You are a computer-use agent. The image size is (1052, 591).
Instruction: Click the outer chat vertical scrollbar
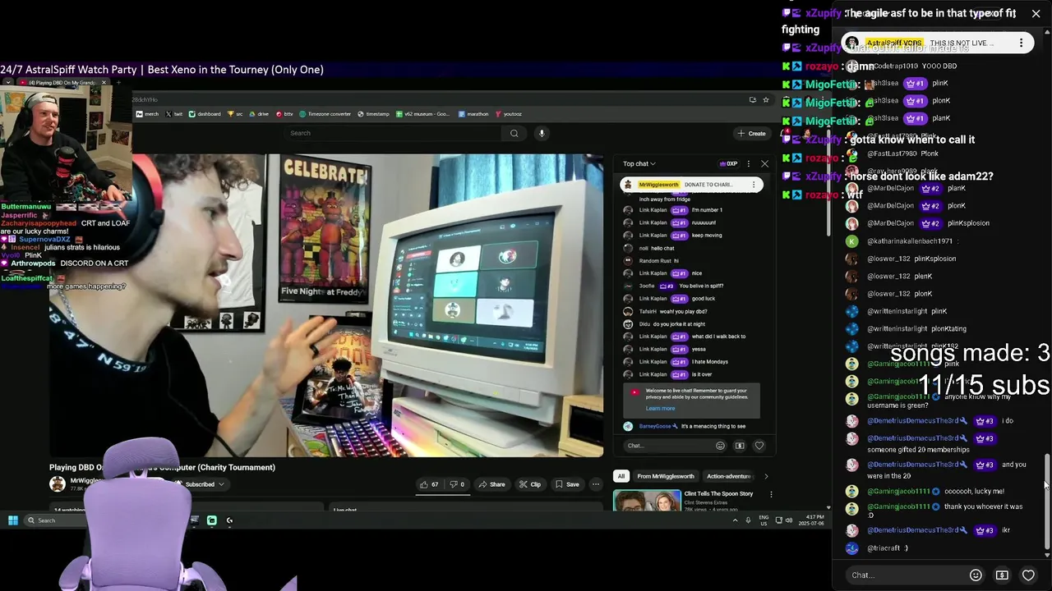pyautogui.click(x=1047, y=501)
